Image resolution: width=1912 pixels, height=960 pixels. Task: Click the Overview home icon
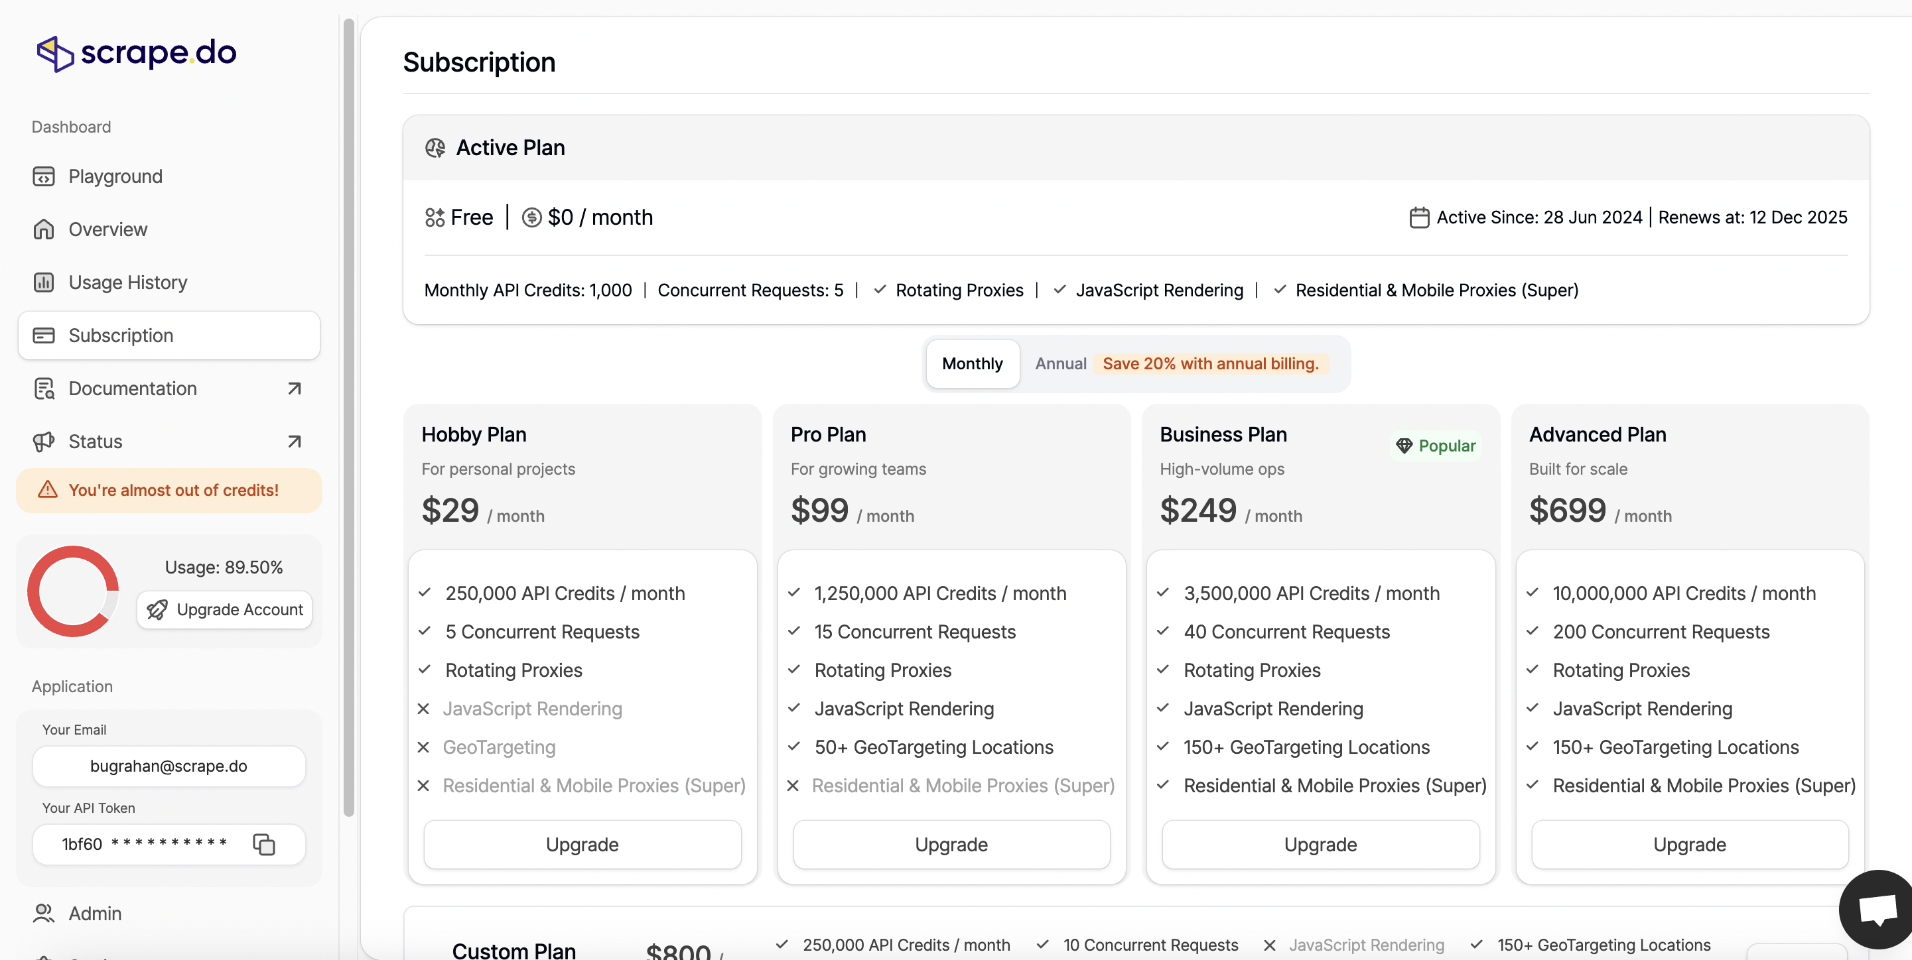pos(44,229)
